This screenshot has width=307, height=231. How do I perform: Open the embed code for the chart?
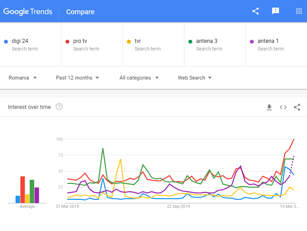pyautogui.click(x=283, y=107)
